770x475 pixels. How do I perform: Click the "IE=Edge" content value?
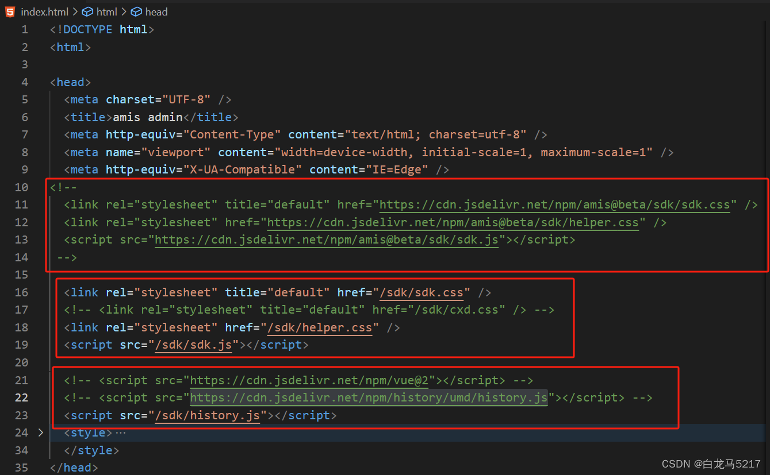tap(397, 169)
